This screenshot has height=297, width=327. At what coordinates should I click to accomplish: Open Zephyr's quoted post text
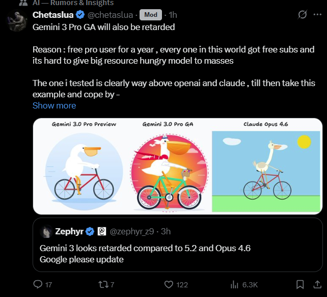pos(145,253)
